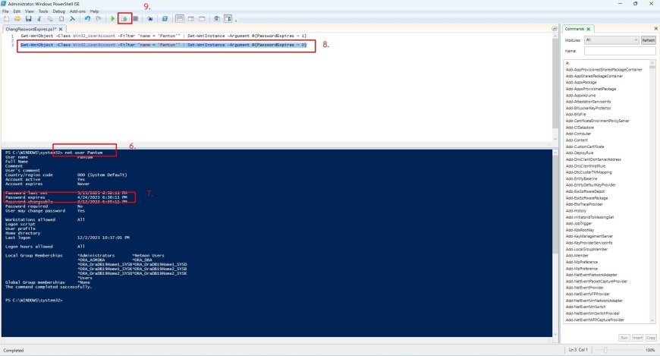Image resolution: width=660 pixels, height=356 pixels.
Task: Paste using the clipboard toolbar icon
Action: click(61, 18)
